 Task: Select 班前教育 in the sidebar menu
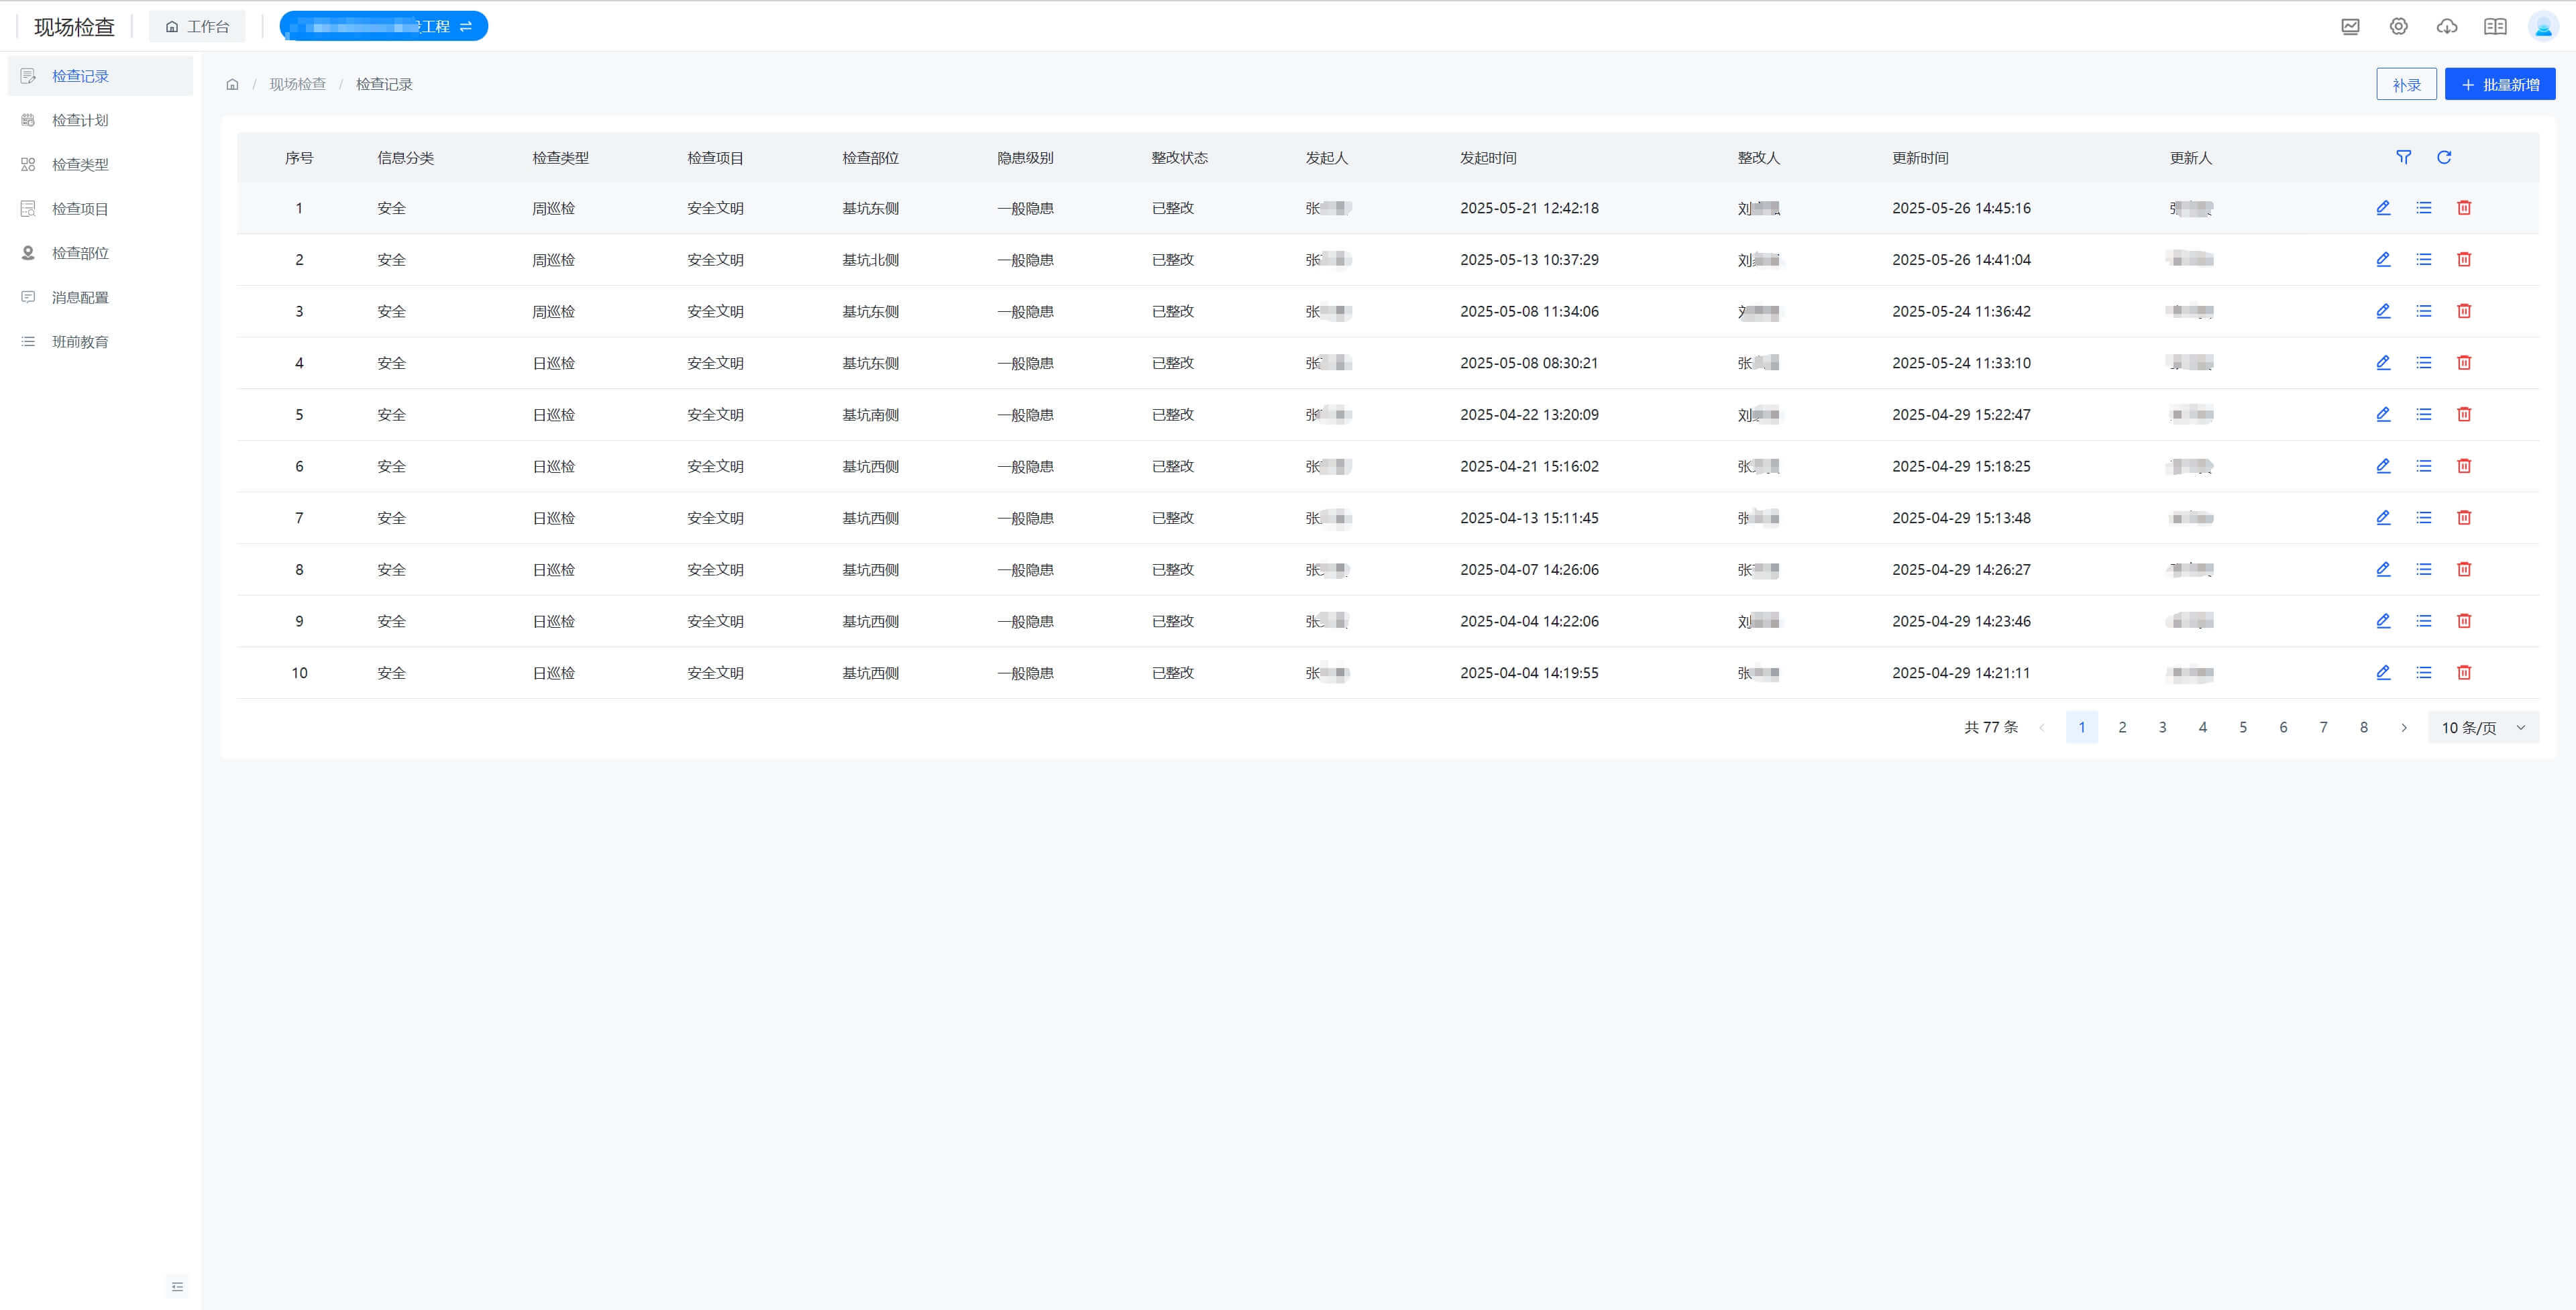(80, 342)
